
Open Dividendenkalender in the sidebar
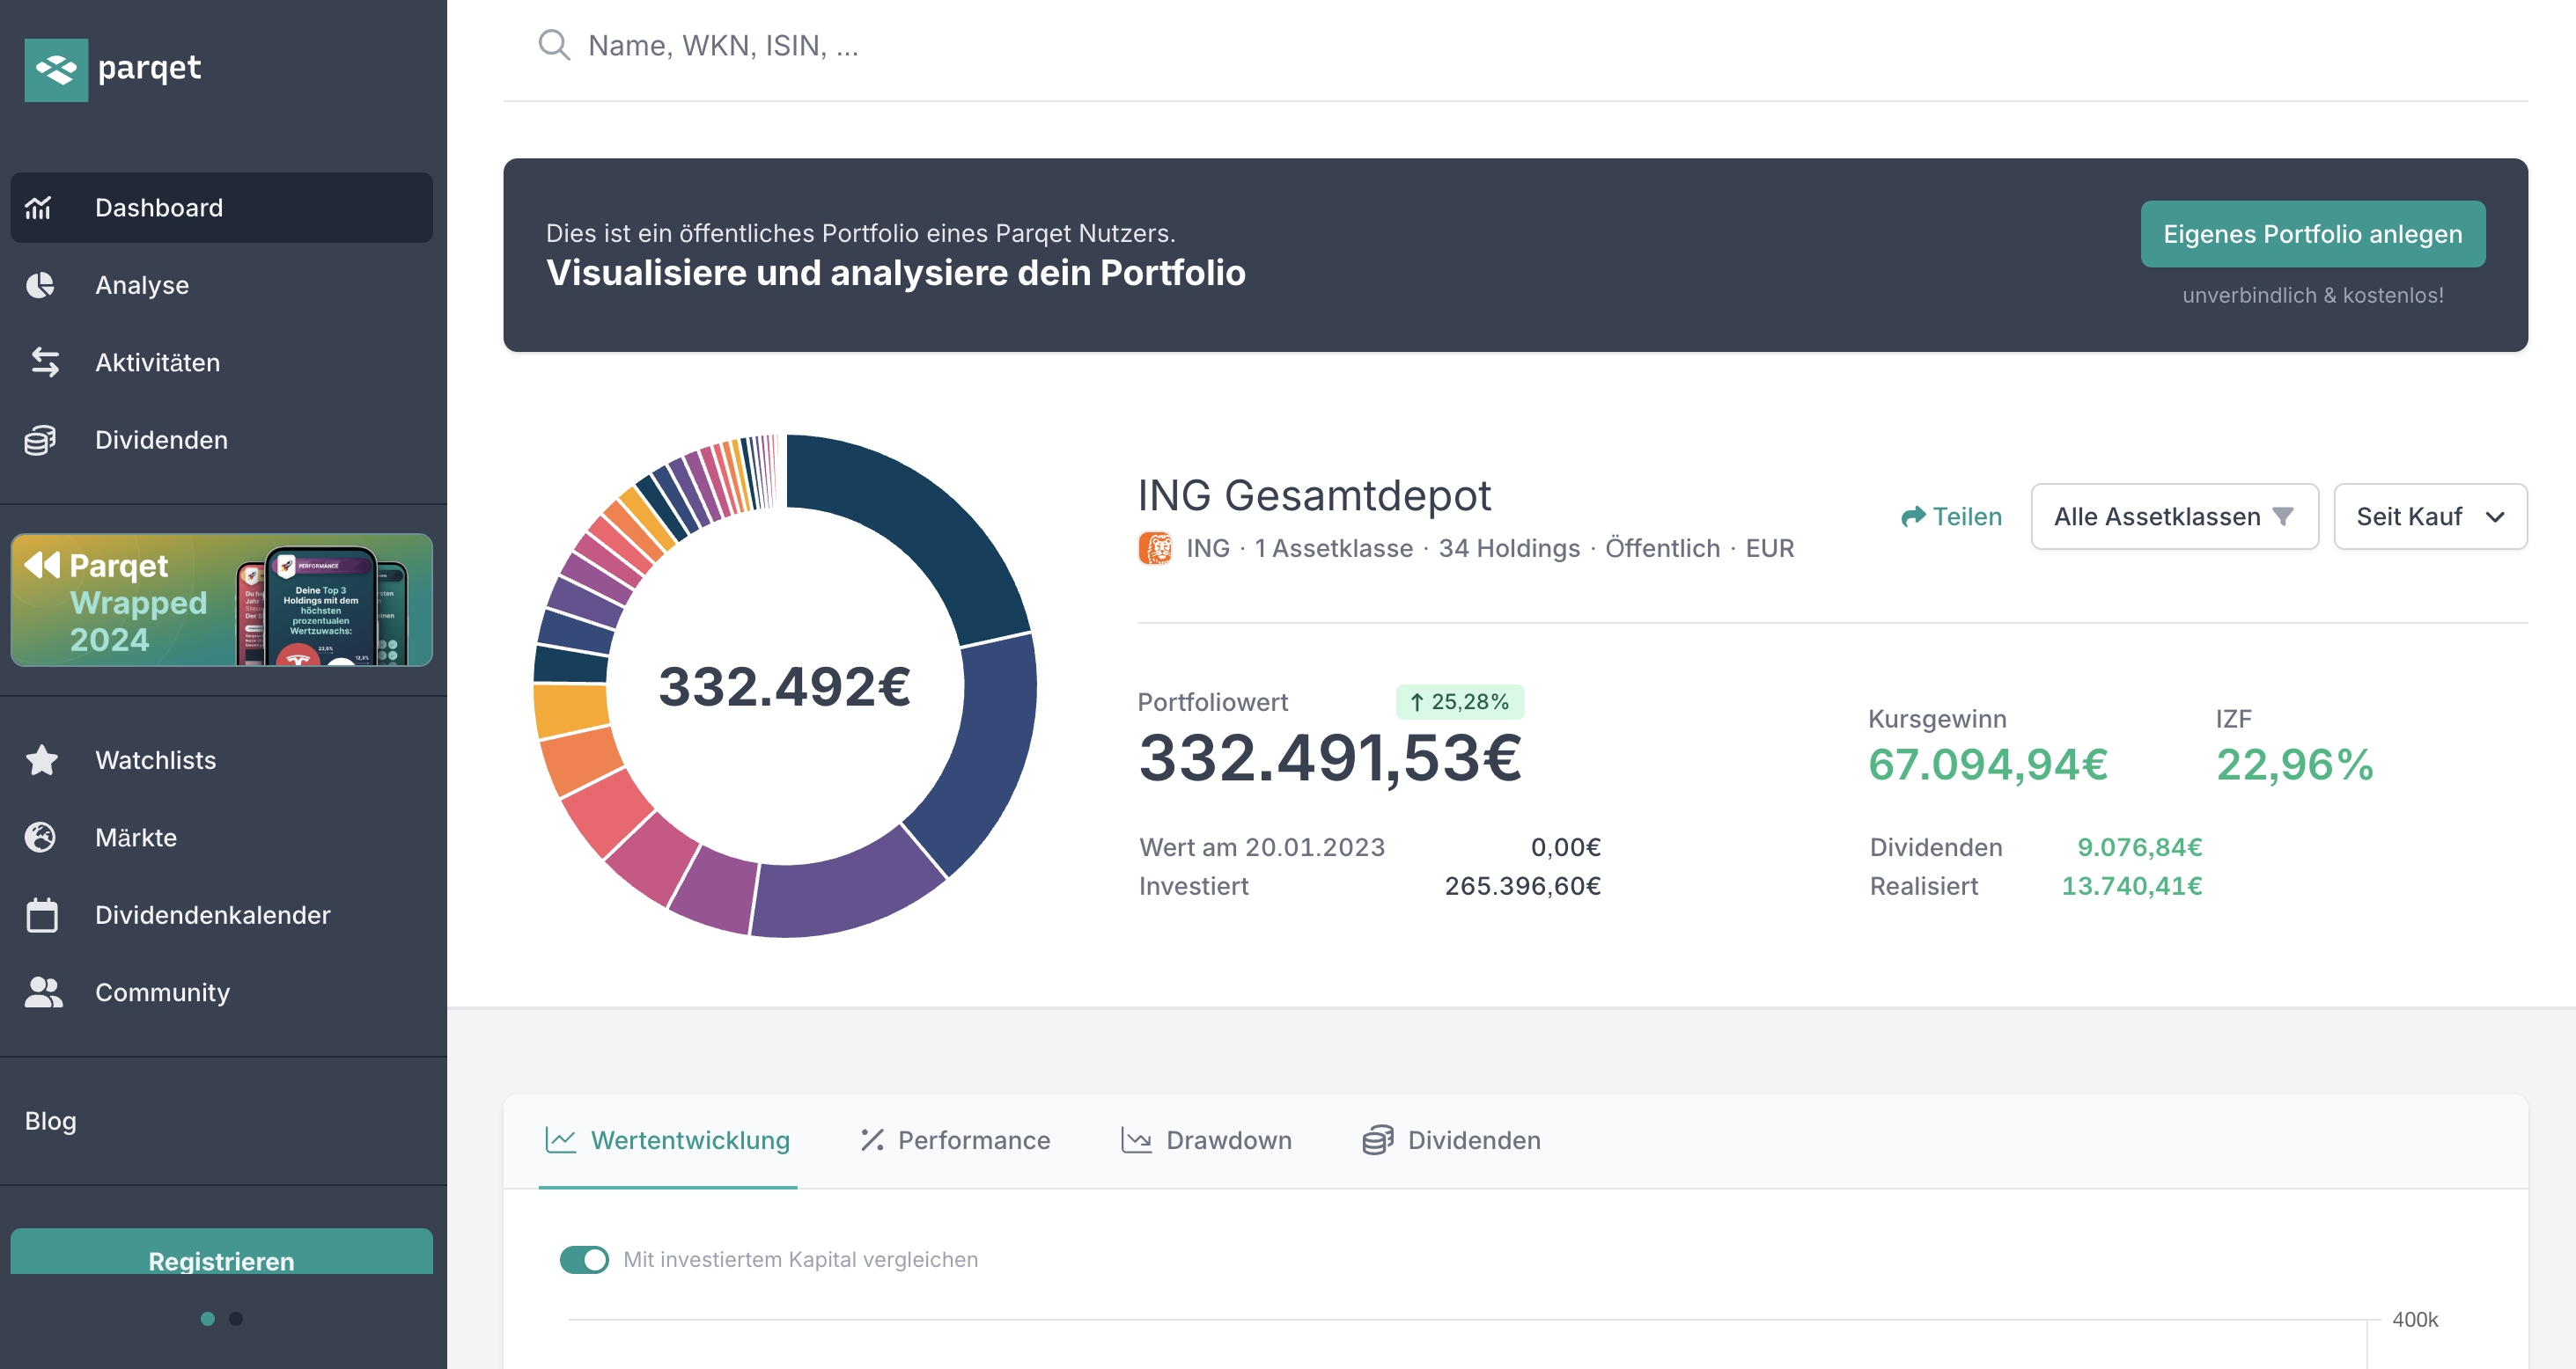[221, 914]
